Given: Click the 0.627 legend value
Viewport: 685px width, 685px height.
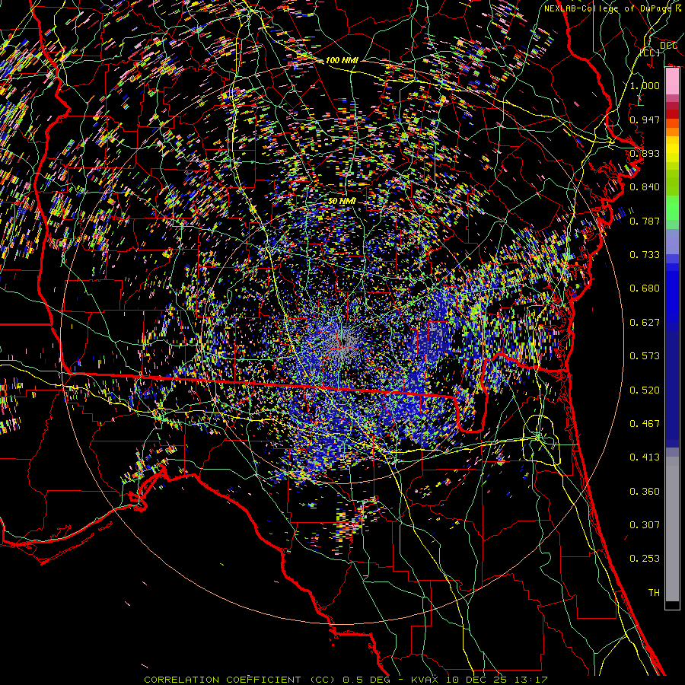Looking at the screenshot, I should (645, 322).
